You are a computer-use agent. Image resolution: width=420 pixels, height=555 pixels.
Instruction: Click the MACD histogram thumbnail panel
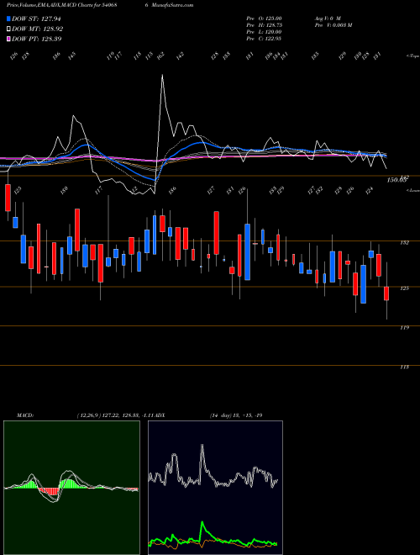coord(71,488)
